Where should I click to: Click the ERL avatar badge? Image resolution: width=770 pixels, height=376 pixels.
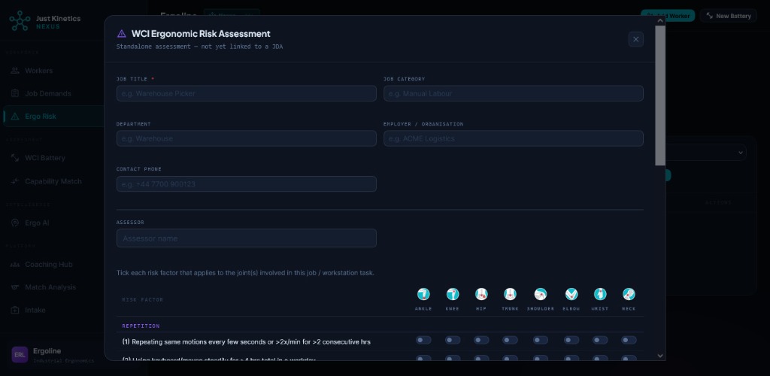20,354
